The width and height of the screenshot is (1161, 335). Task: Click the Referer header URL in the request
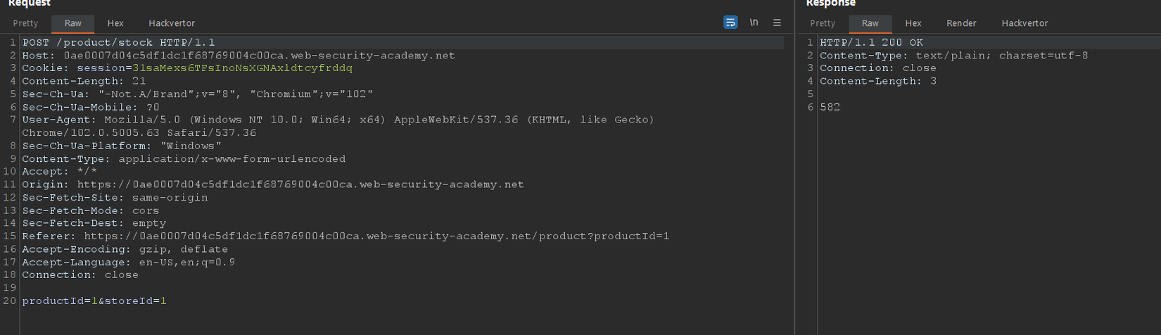(x=376, y=236)
